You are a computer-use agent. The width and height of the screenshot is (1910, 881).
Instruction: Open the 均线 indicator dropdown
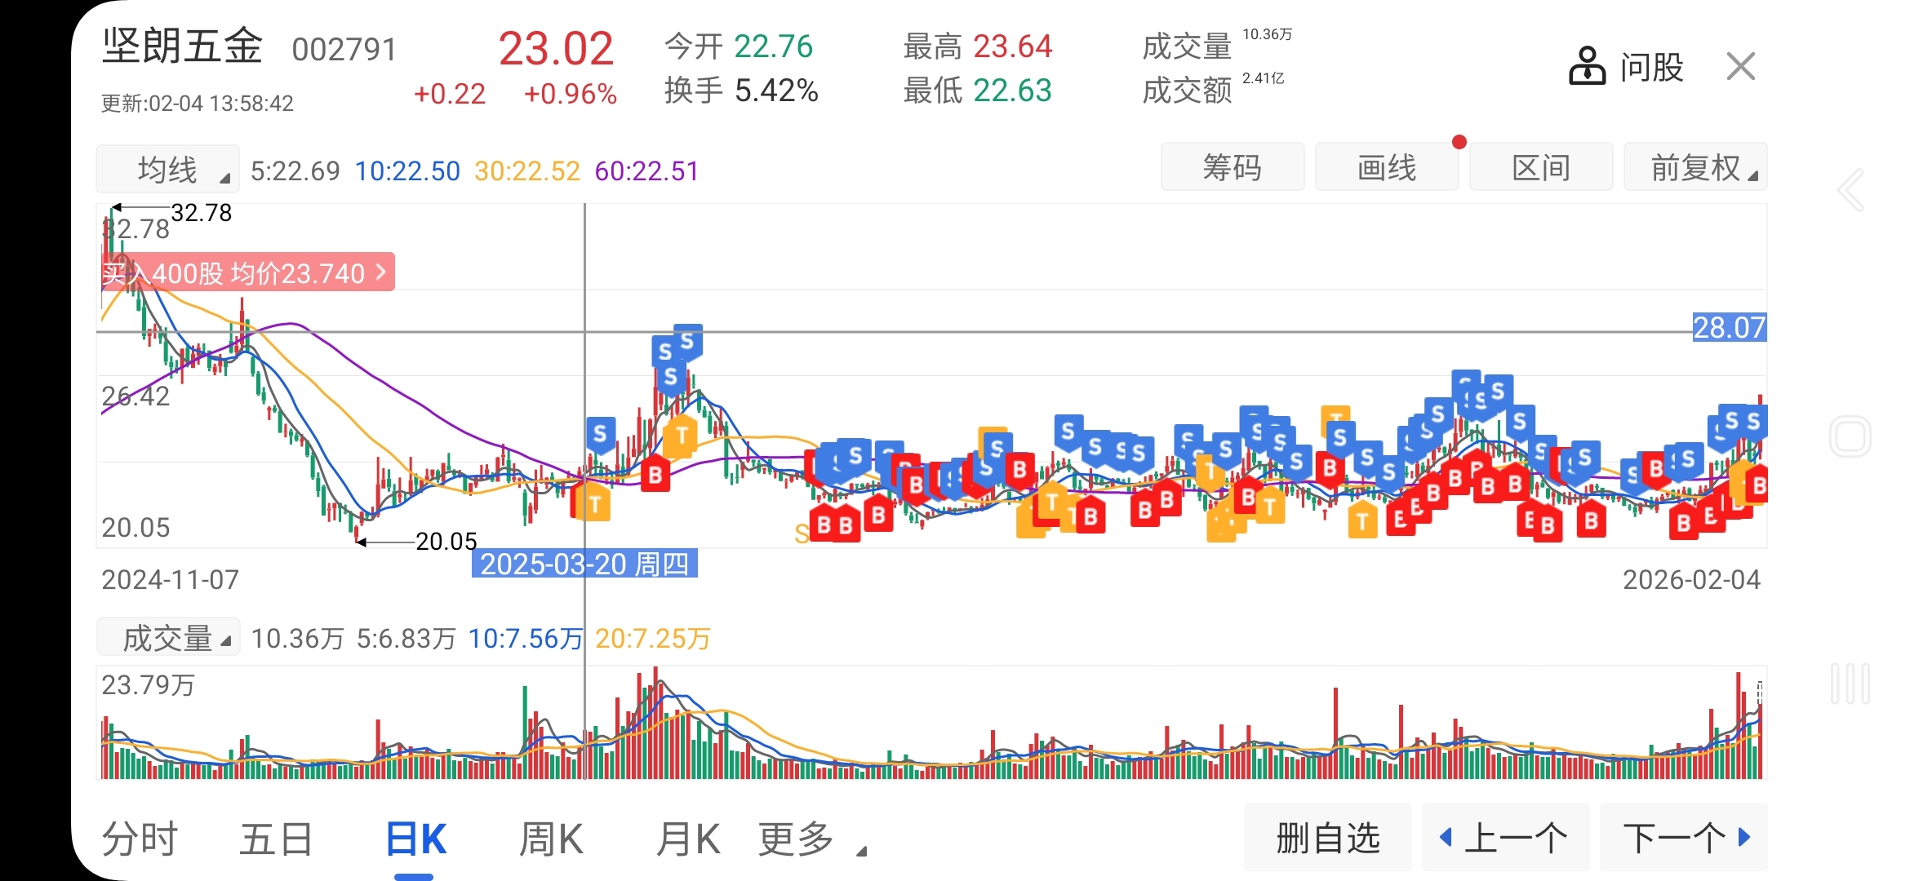167,170
